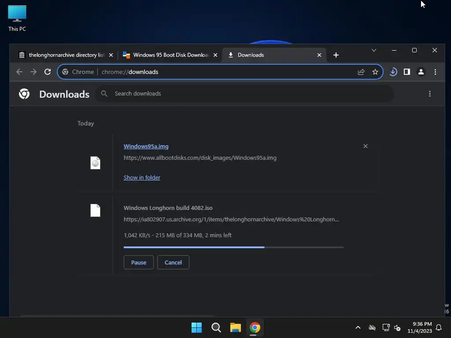Click the Today date heading
Image resolution: width=451 pixels, height=338 pixels.
(x=86, y=123)
